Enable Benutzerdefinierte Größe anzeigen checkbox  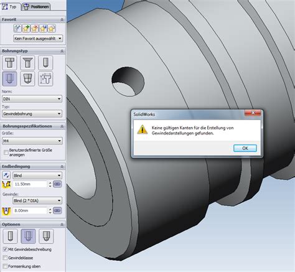click(x=6, y=152)
